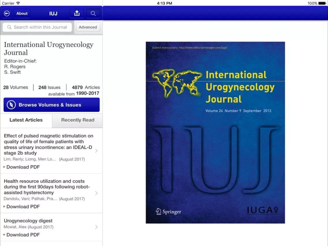This screenshot has width=328, height=246.
Task: Click editor name R. Rogers
Action: [15, 67]
